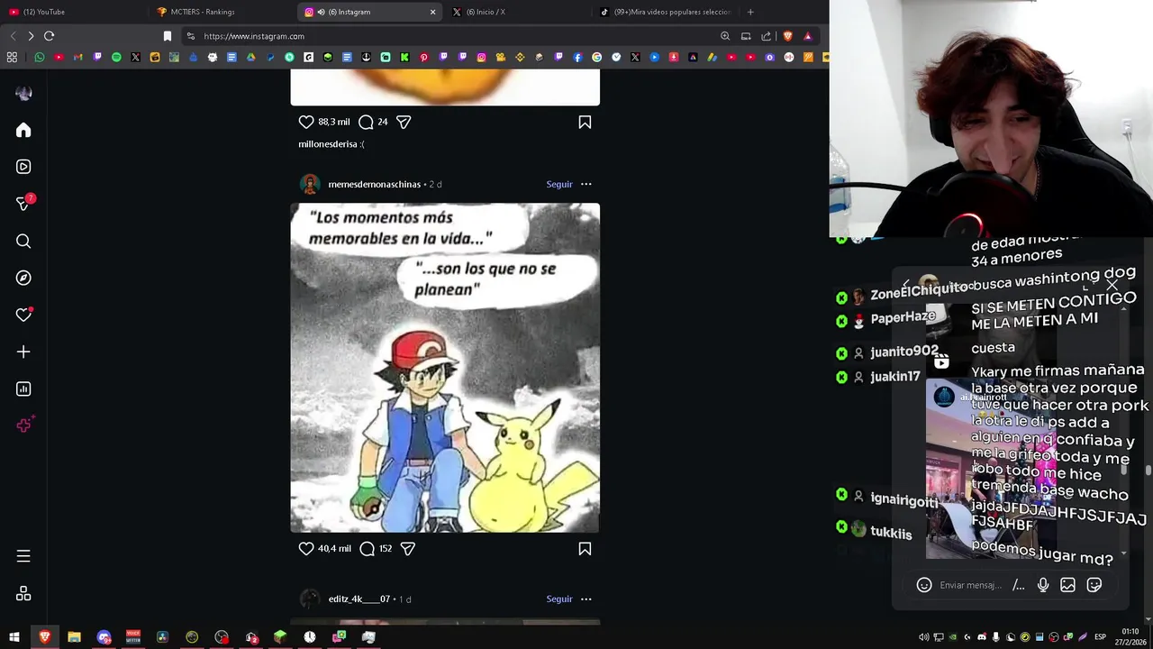This screenshot has width=1153, height=649.
Task: Open Explore compass icon in sidebar
Action: pyautogui.click(x=23, y=278)
